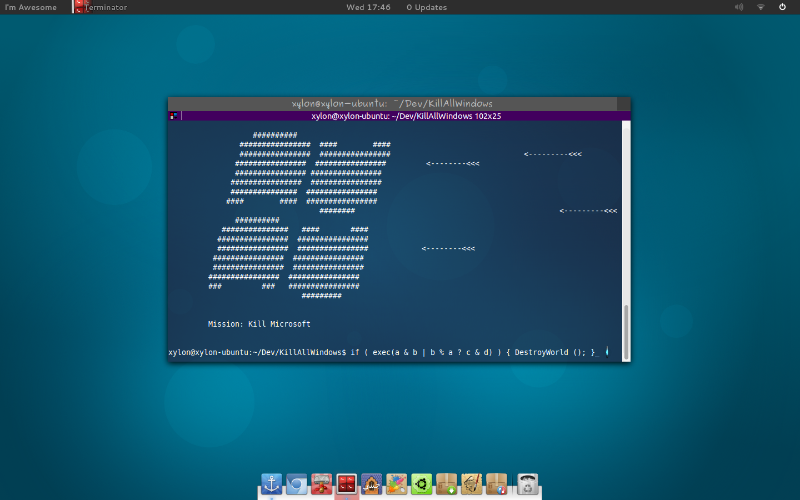The height and width of the screenshot is (500, 800).
Task: Click the "I'm Awesome" activities label
Action: [x=31, y=7]
